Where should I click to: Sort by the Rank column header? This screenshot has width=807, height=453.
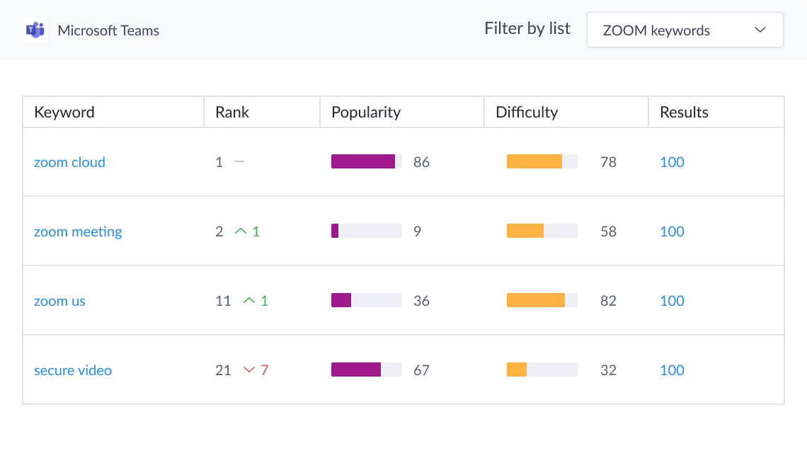tap(232, 113)
